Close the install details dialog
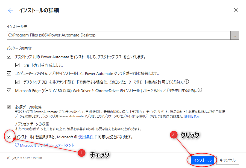The height and width of the screenshot is (168, 246). (236, 10)
